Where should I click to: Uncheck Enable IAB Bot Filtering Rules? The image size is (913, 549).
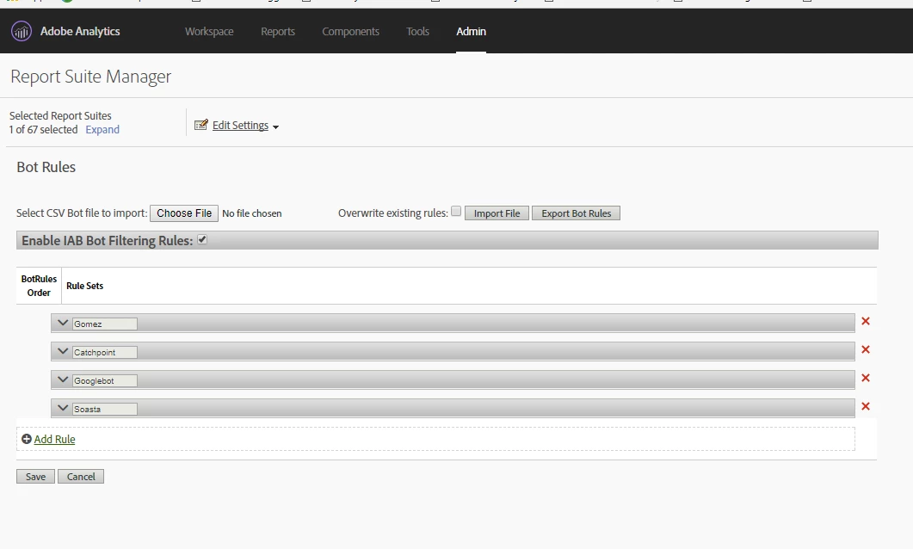pos(202,239)
